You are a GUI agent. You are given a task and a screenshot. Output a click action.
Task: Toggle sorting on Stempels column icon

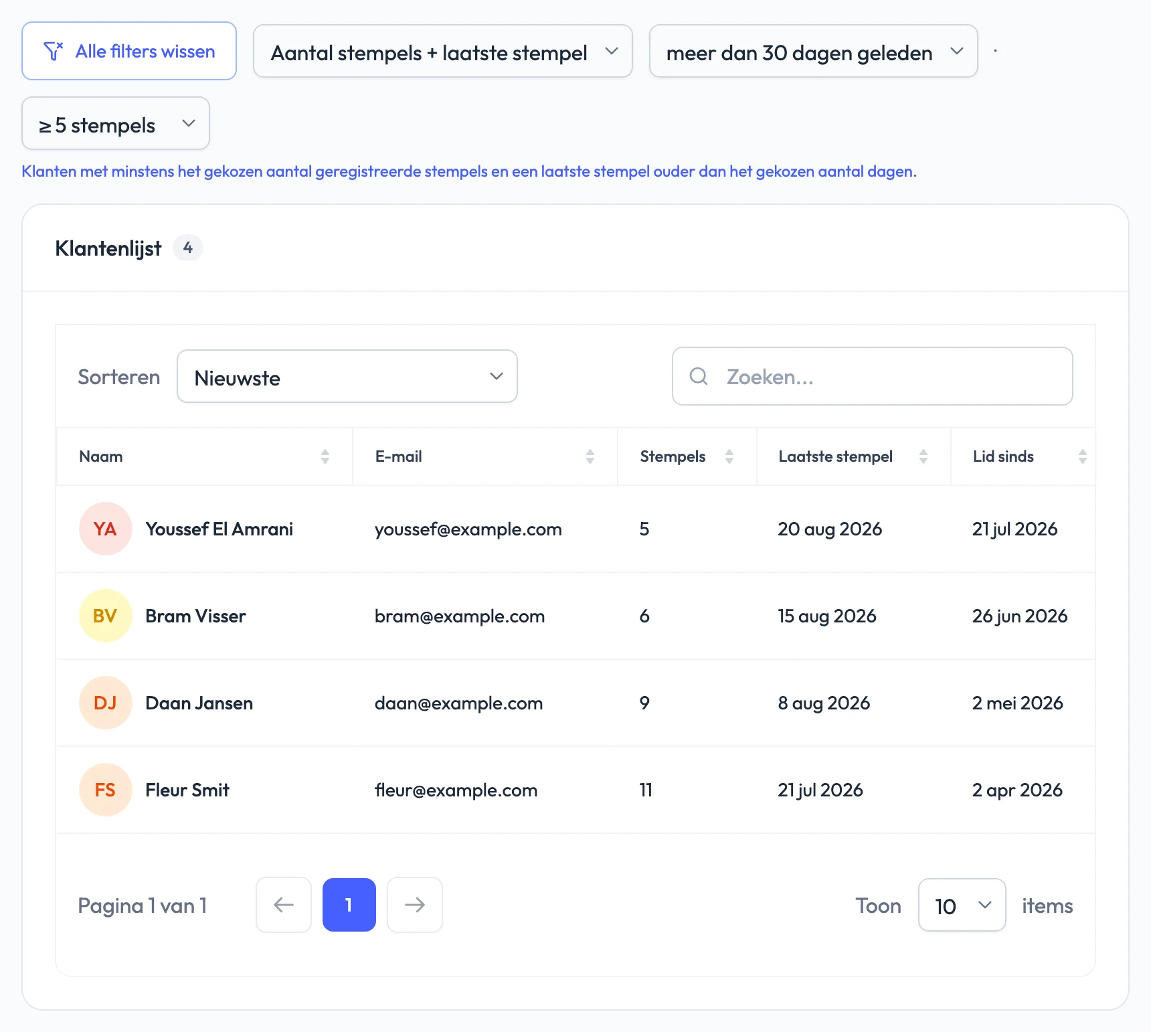coord(729,456)
